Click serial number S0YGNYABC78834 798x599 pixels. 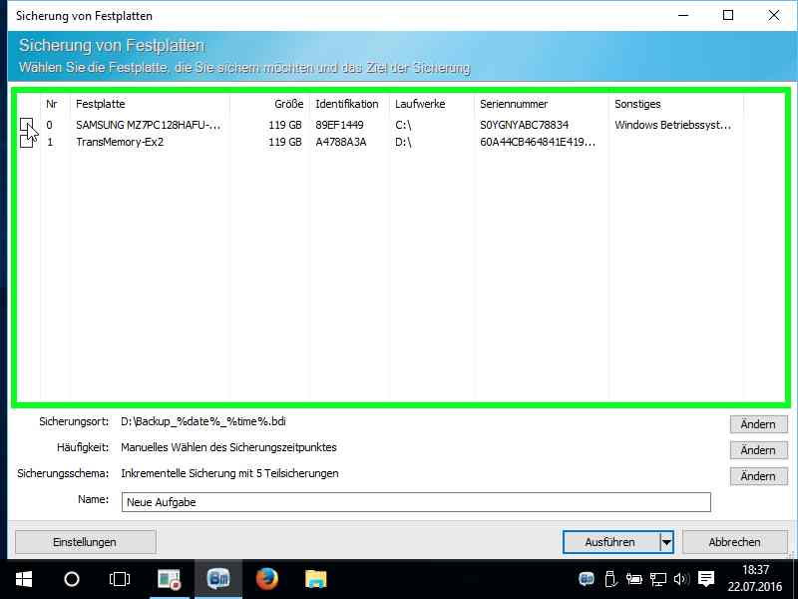pos(525,125)
